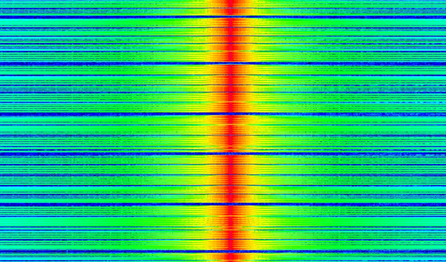Click red column where bottommost thick blue band crosses
Image resolution: width=446 pixels, height=262 pixels.
pos(230,251)
